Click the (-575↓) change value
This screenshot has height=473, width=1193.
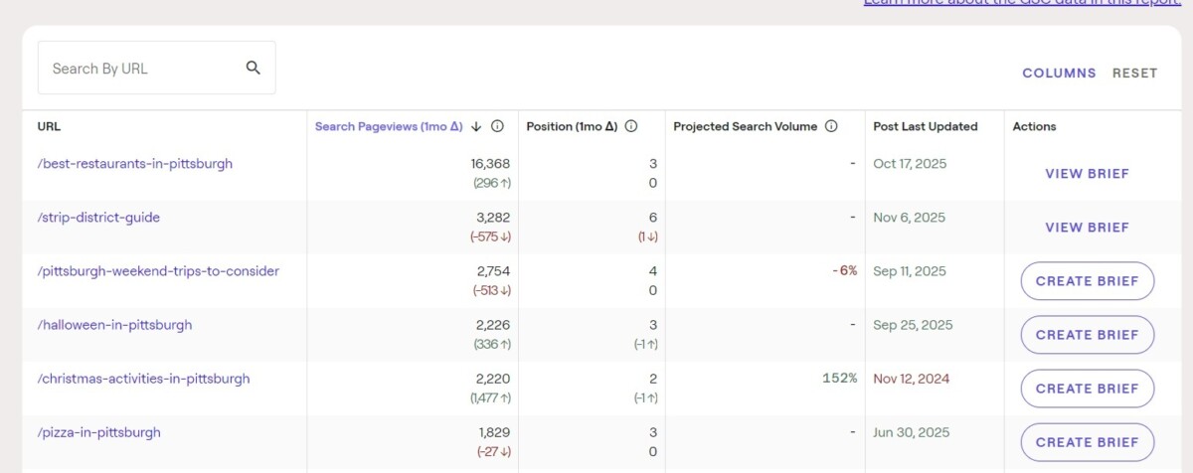490,236
